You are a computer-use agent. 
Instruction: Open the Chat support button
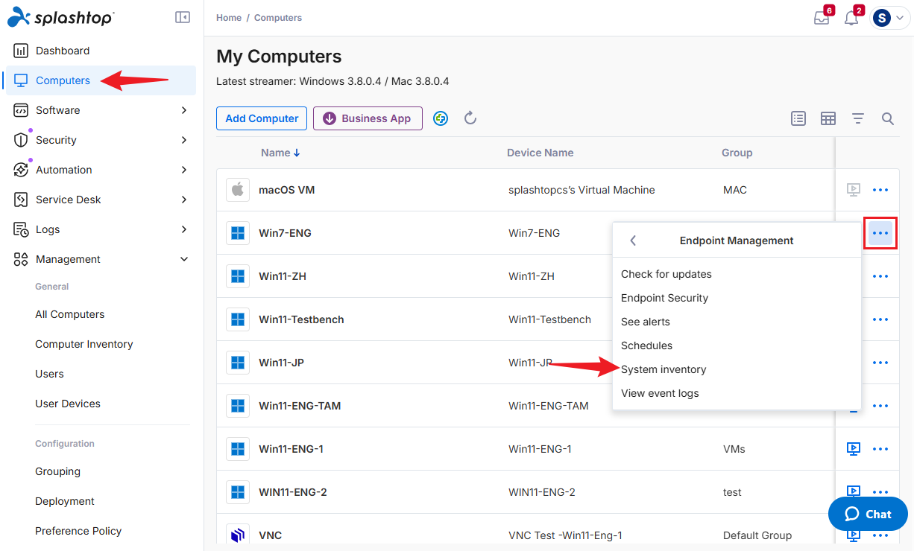click(x=868, y=514)
